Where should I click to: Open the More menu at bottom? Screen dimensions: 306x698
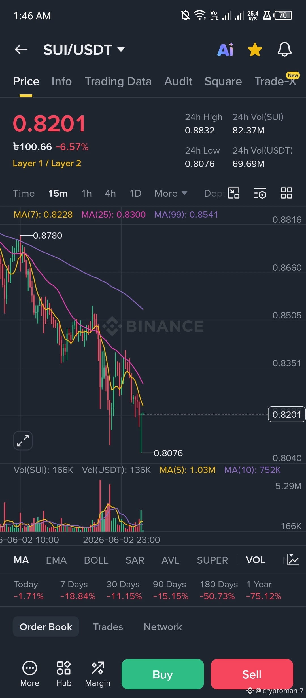30,674
